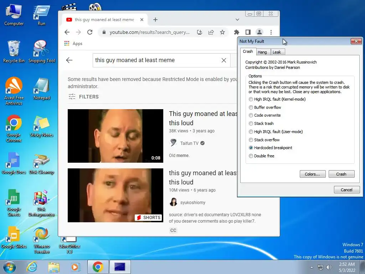The height and width of the screenshot is (274, 365).
Task: Click the Chrome address bar URL
Action: click(x=149, y=32)
